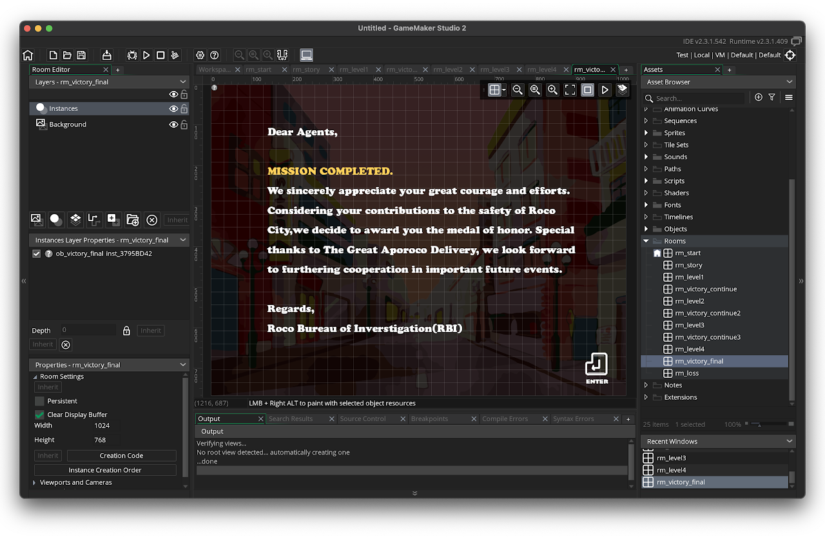Expand Viewports and Cameras section
This screenshot has height=539, width=825.
click(x=35, y=482)
